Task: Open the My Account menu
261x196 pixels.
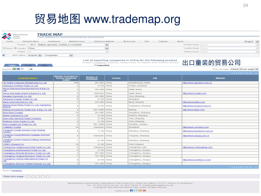Action: pyautogui.click(x=129, y=41)
